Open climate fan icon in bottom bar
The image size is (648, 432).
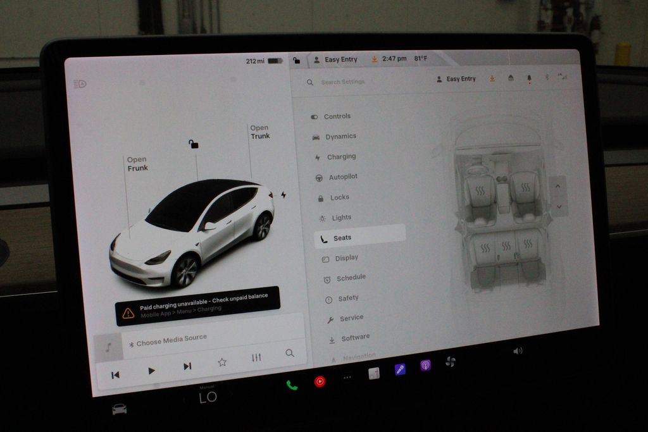451,362
